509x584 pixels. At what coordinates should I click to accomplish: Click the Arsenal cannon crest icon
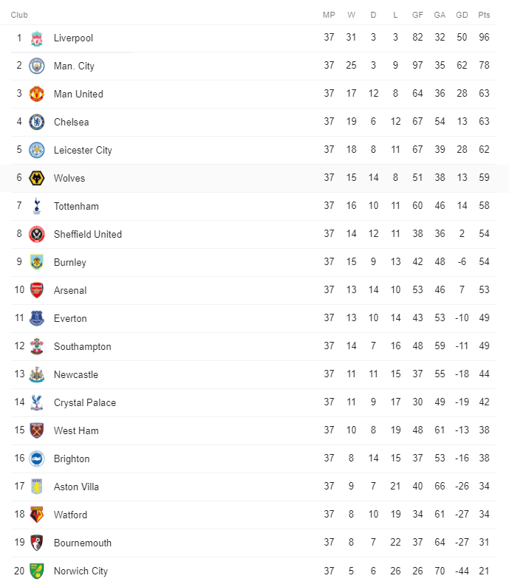[x=36, y=290]
